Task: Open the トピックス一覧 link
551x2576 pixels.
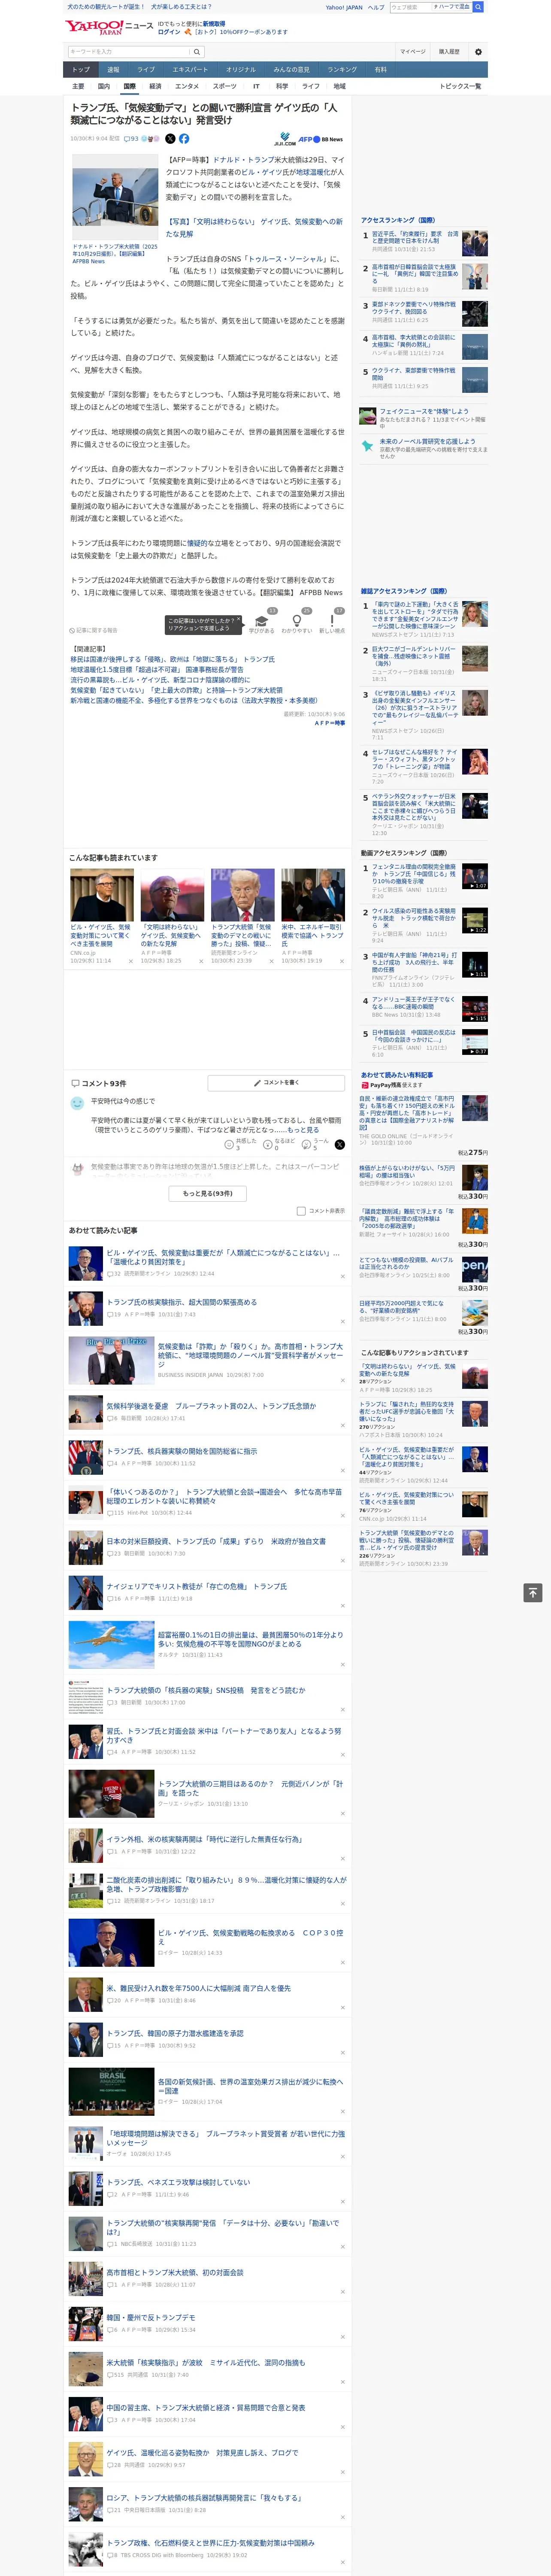Action: click(460, 86)
